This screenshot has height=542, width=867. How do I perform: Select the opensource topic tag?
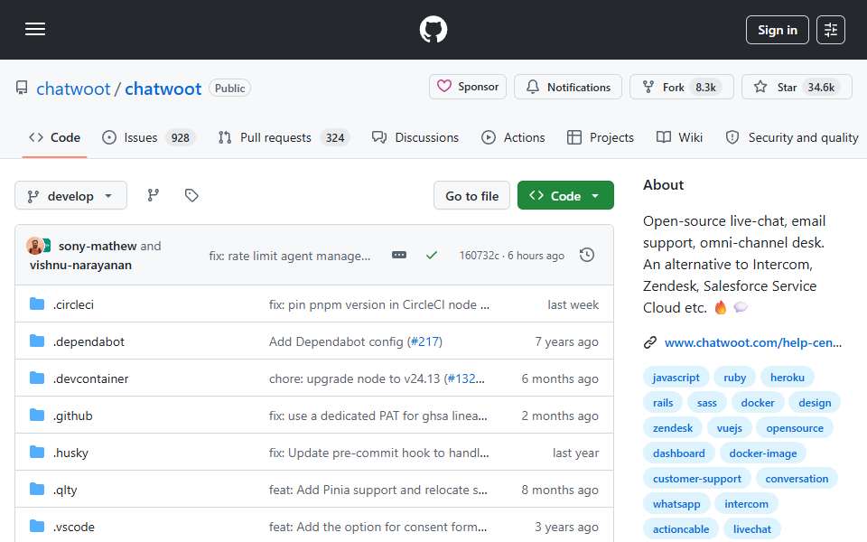(795, 428)
